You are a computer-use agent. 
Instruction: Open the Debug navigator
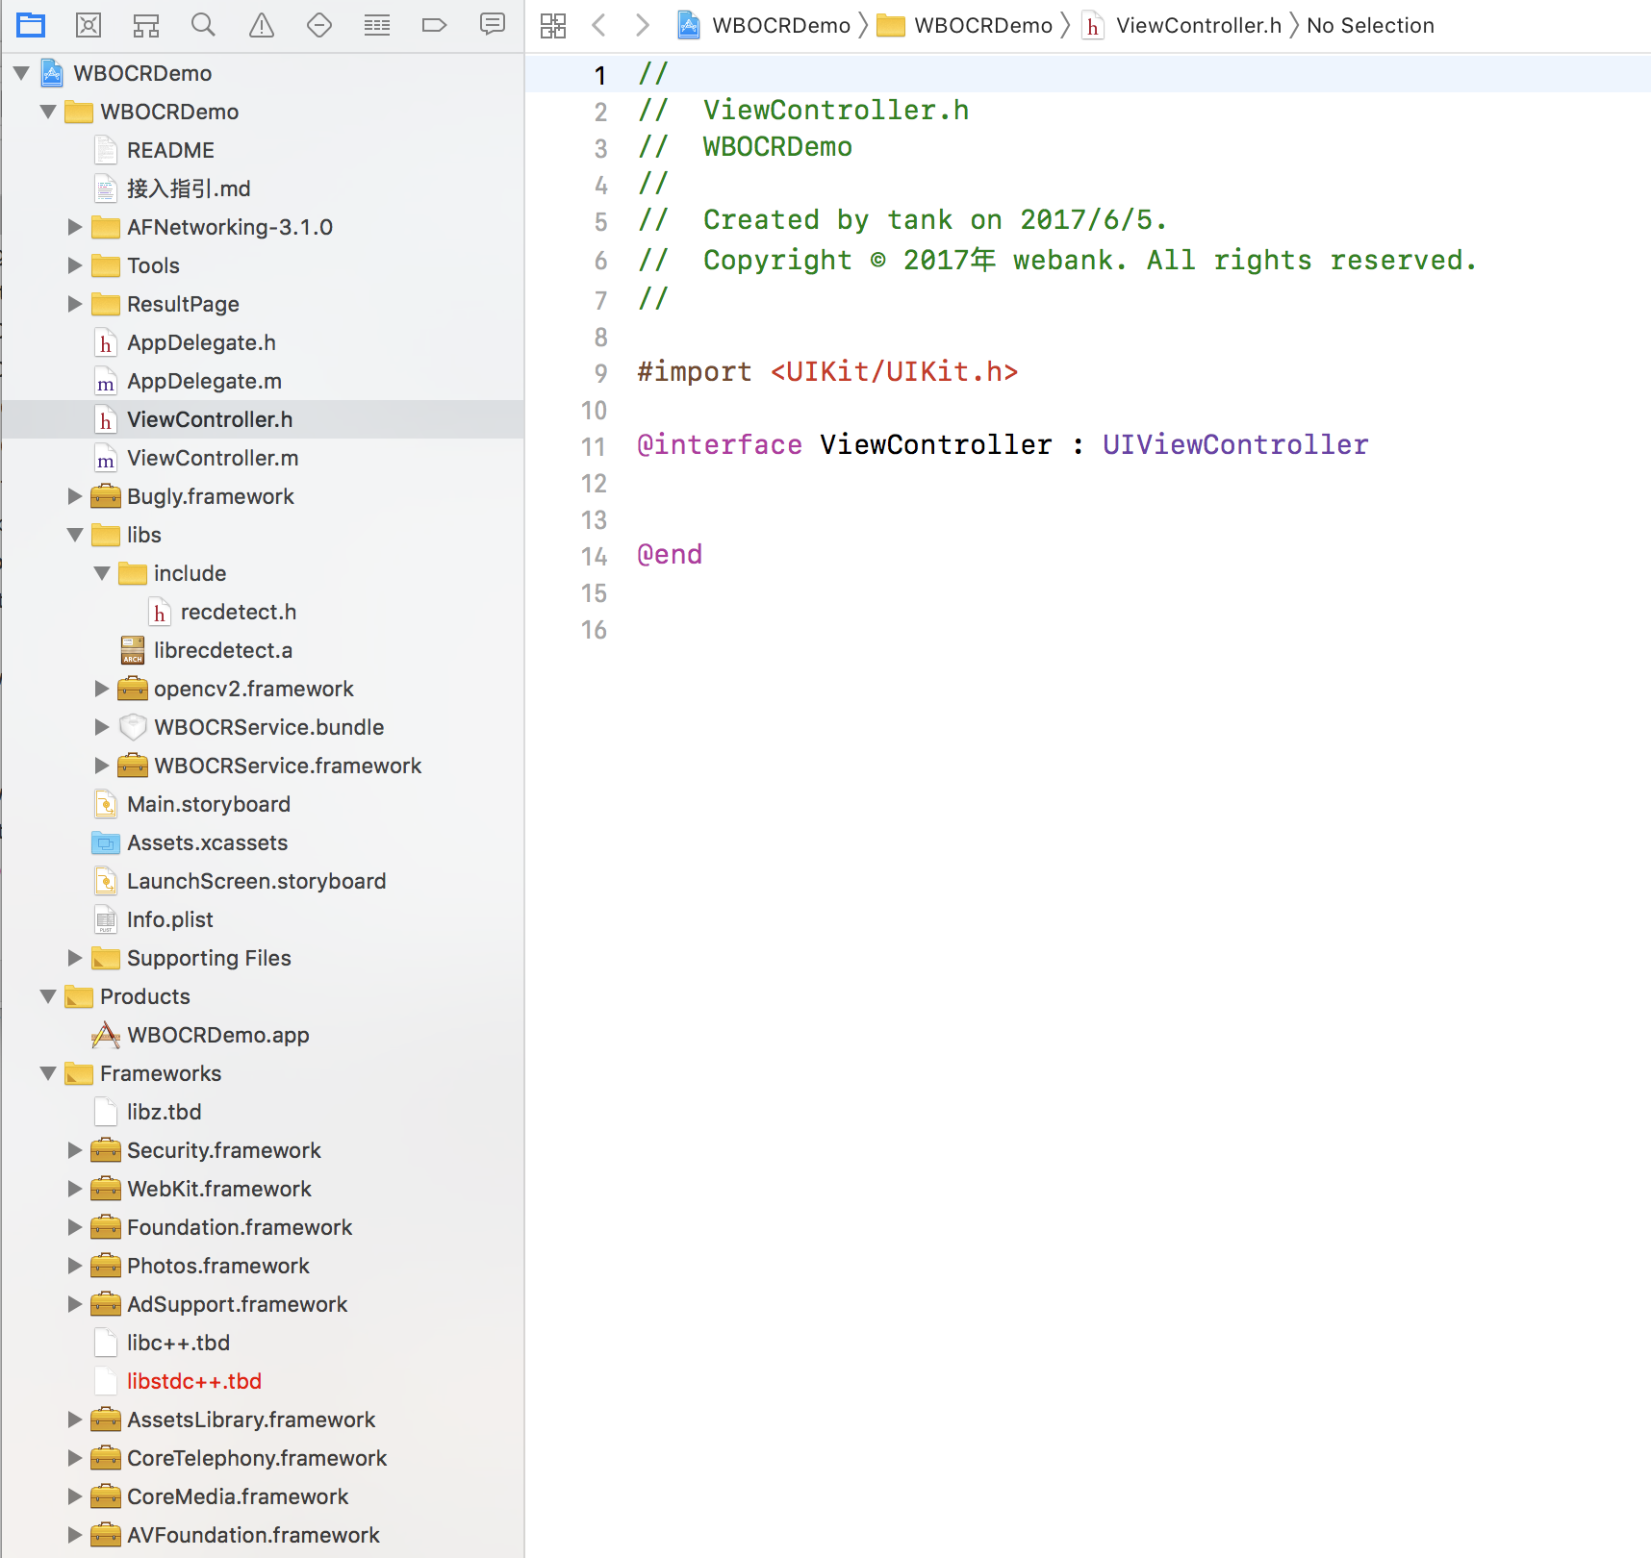377,25
